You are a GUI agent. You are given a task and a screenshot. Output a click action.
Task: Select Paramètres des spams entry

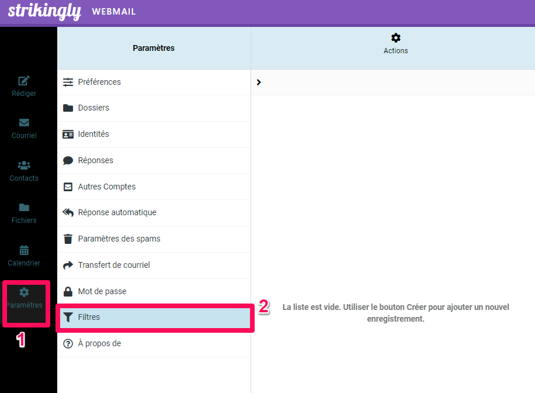(154, 239)
